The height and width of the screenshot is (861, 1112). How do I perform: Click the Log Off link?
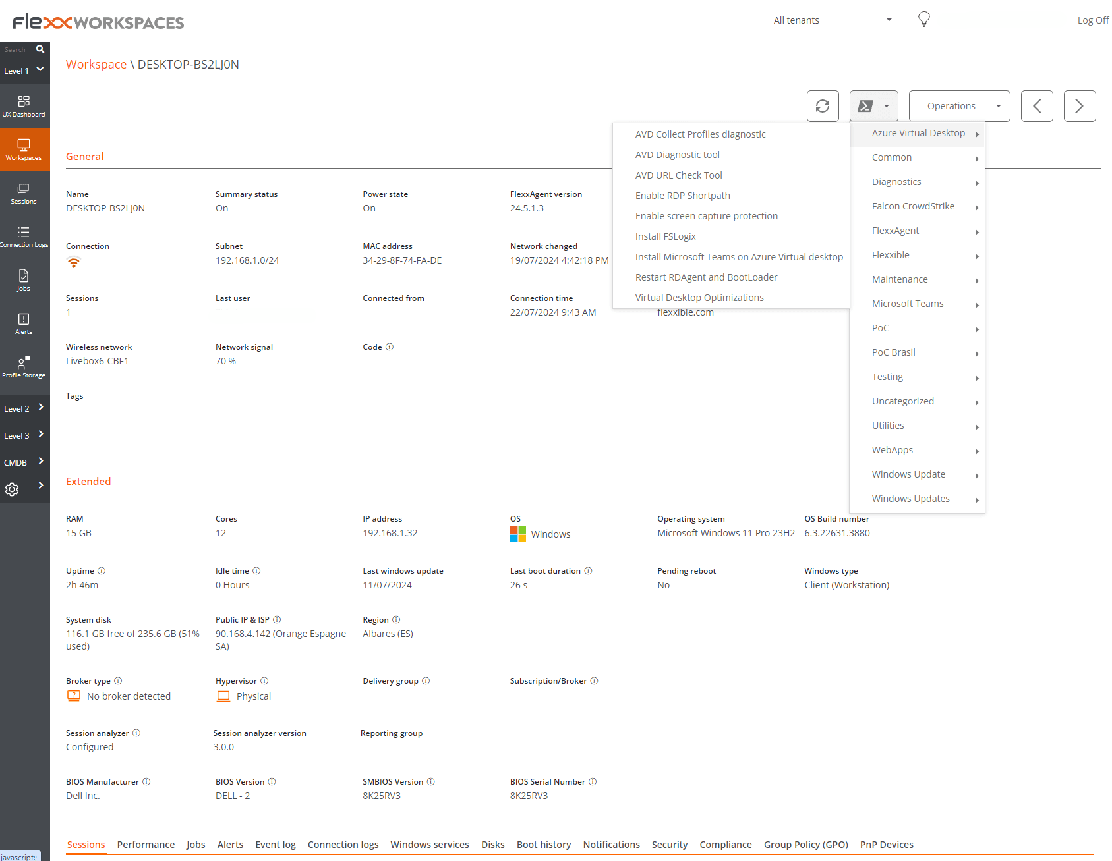click(1094, 20)
